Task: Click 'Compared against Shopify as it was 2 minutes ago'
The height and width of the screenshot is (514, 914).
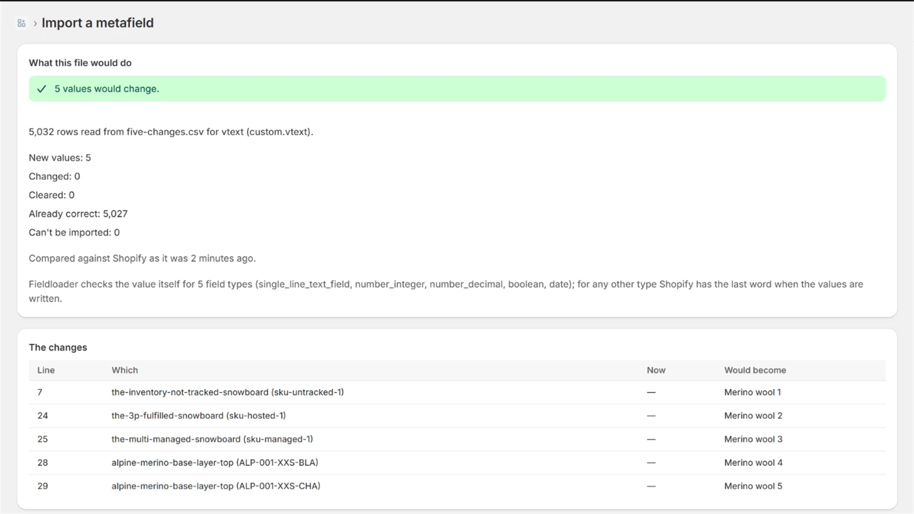Action: point(142,258)
